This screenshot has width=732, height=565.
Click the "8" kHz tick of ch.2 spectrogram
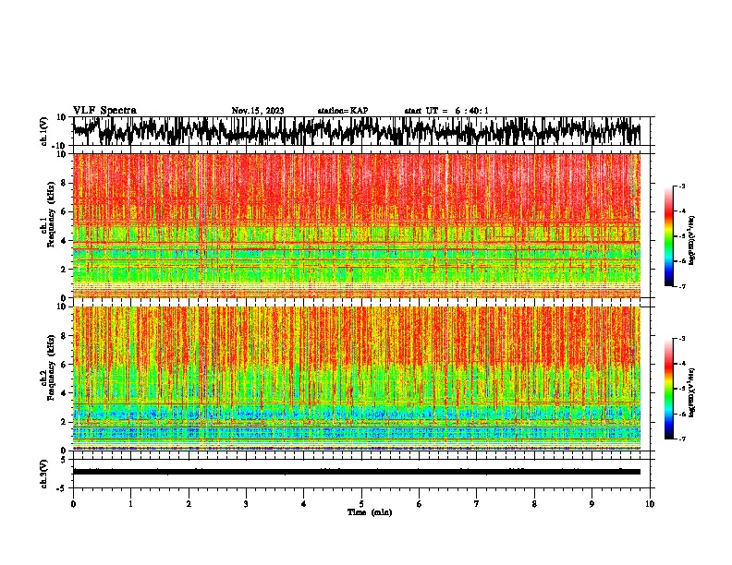point(65,336)
